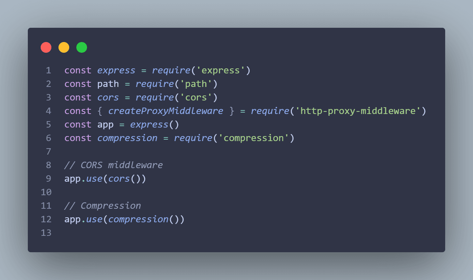
Task: Click the 'http-proxy-middleware' string
Action: [358, 111]
